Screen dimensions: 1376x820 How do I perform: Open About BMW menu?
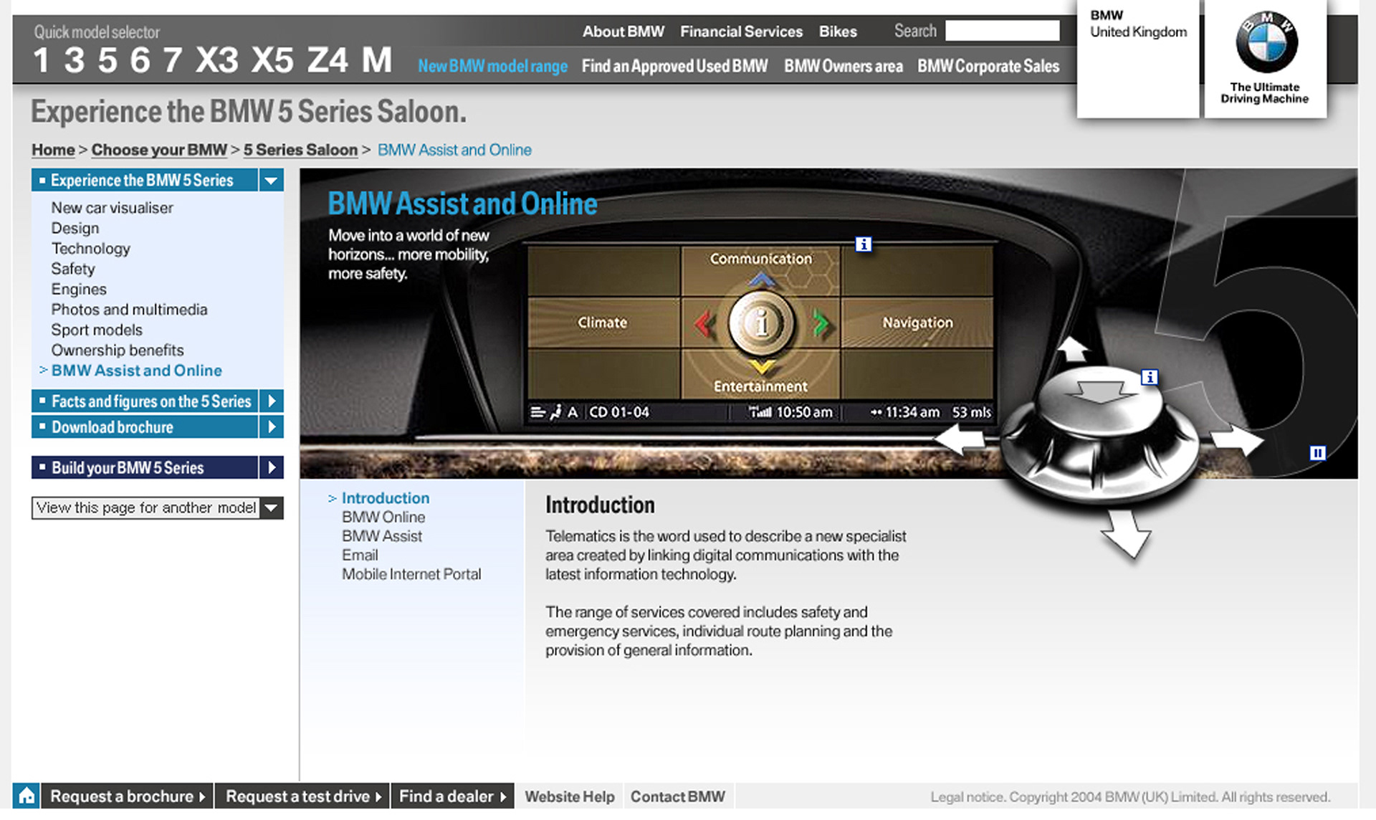coord(623,32)
